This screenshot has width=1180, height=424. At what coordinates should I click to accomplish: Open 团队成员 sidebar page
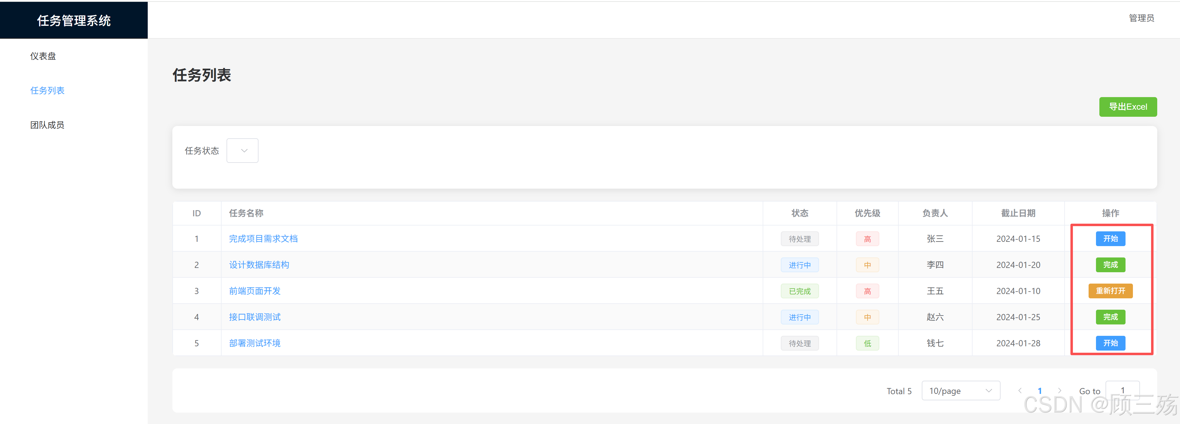coord(47,125)
